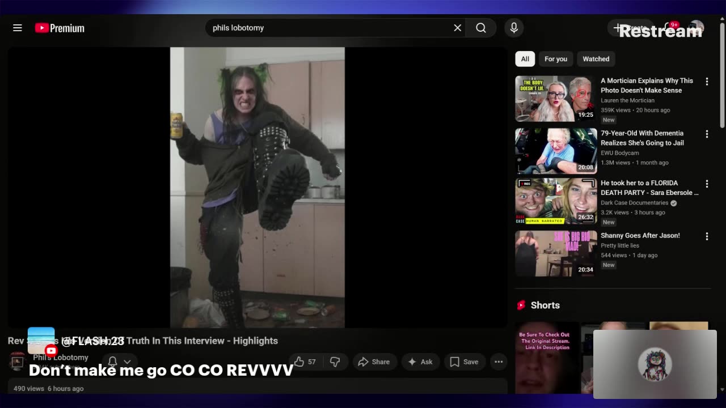Open the hamburger guide menu
The image size is (726, 408).
coord(18,28)
